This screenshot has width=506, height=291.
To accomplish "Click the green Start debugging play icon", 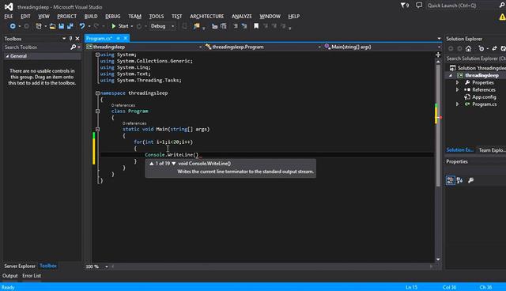I will pos(114,26).
